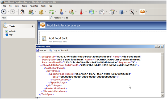The height and width of the screenshot is (99, 167).
Task: Open the envelope mail toolbar icon
Action: point(102,12)
